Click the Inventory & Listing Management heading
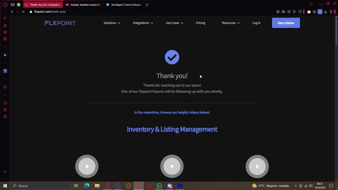 (172, 129)
